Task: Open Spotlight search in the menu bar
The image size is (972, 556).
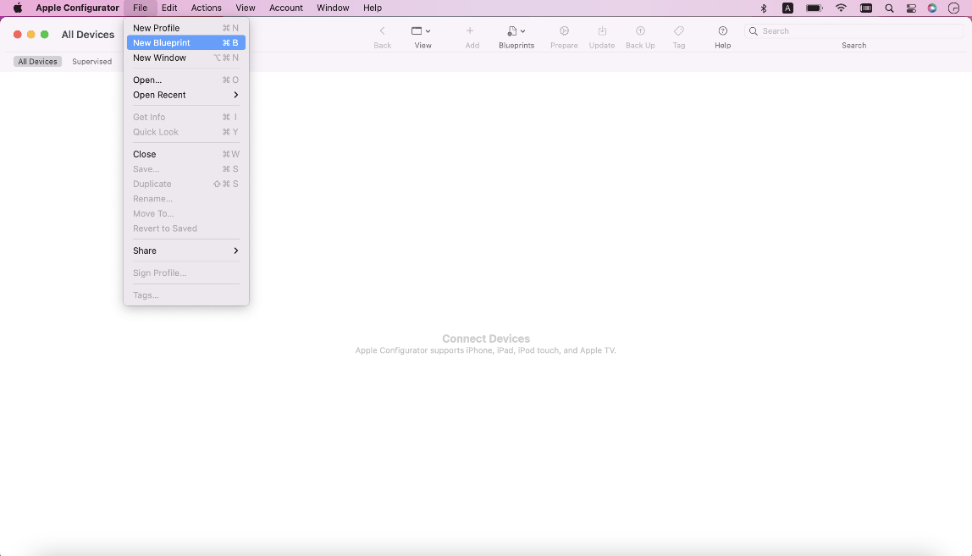Action: point(889,8)
